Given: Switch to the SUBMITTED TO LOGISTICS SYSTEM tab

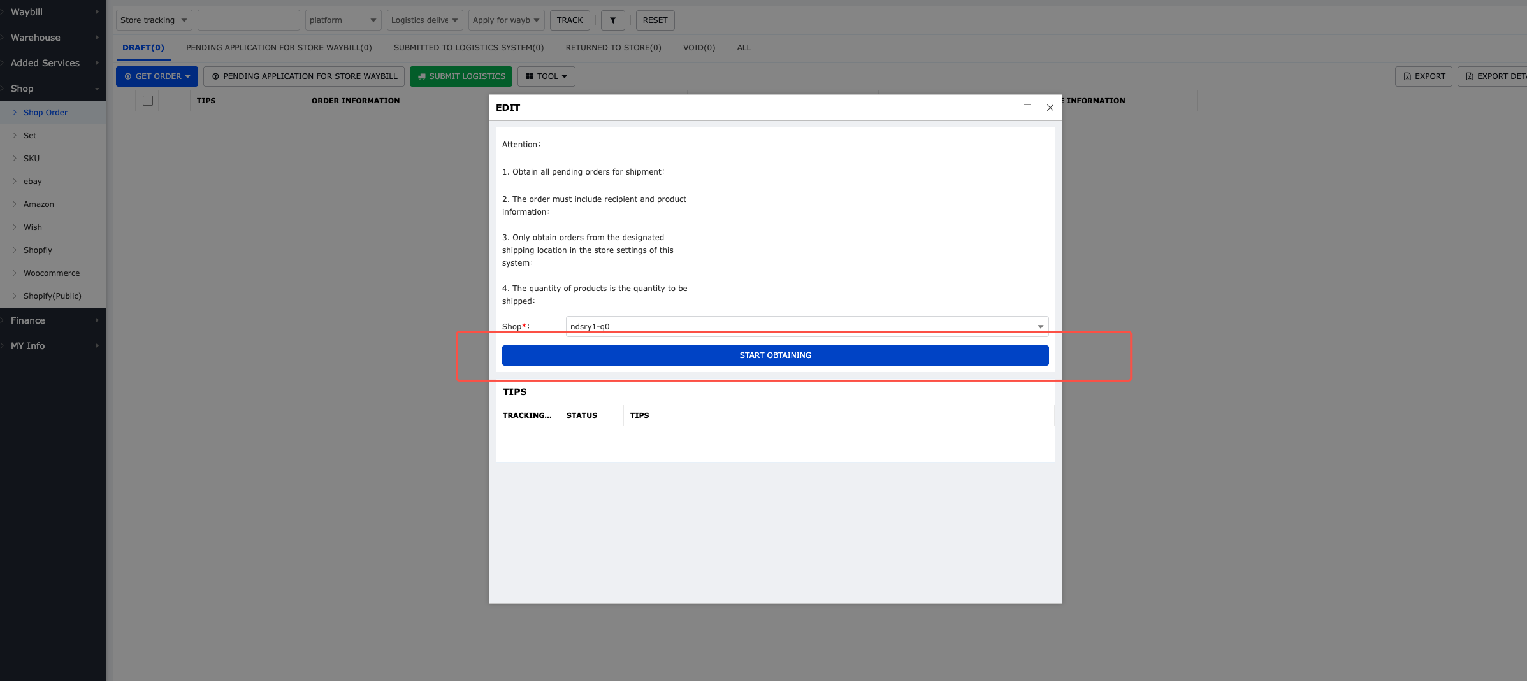Looking at the screenshot, I should [x=468, y=47].
